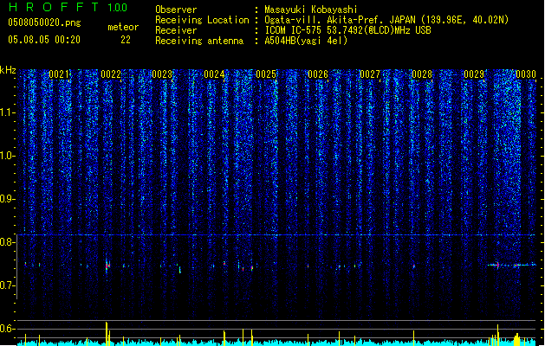
Task: Click the 0027 time marker
Action: pos(370,74)
